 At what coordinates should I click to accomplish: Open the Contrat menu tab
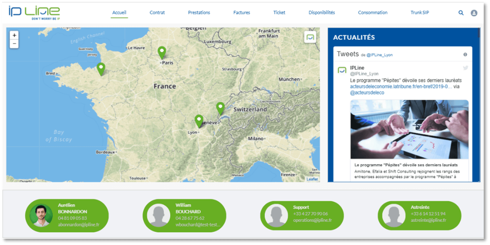click(x=157, y=12)
